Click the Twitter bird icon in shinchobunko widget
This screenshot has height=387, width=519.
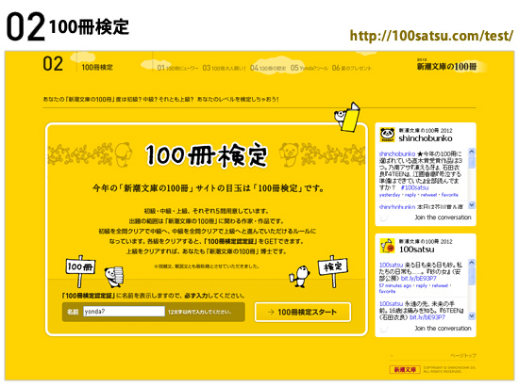coord(384,218)
